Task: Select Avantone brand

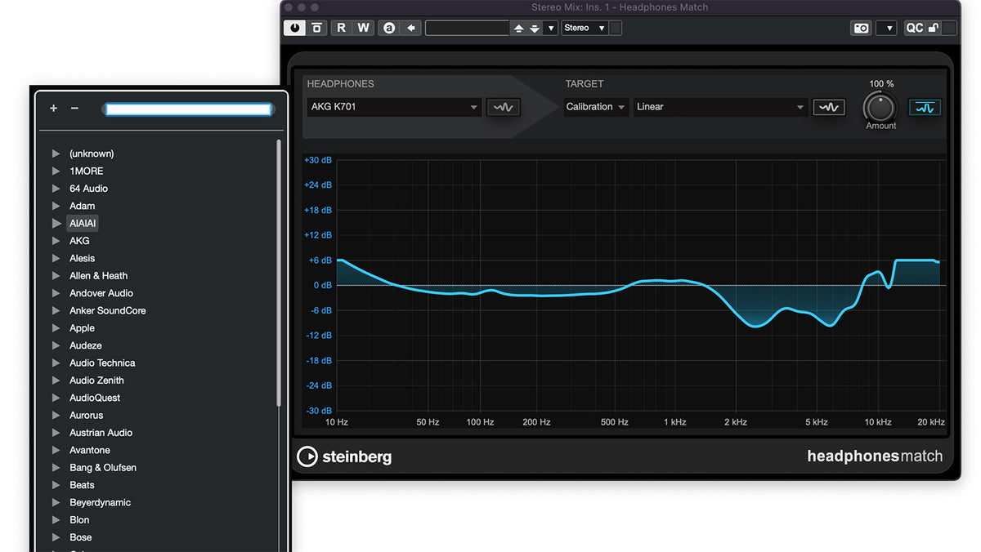Action: pyautogui.click(x=90, y=450)
